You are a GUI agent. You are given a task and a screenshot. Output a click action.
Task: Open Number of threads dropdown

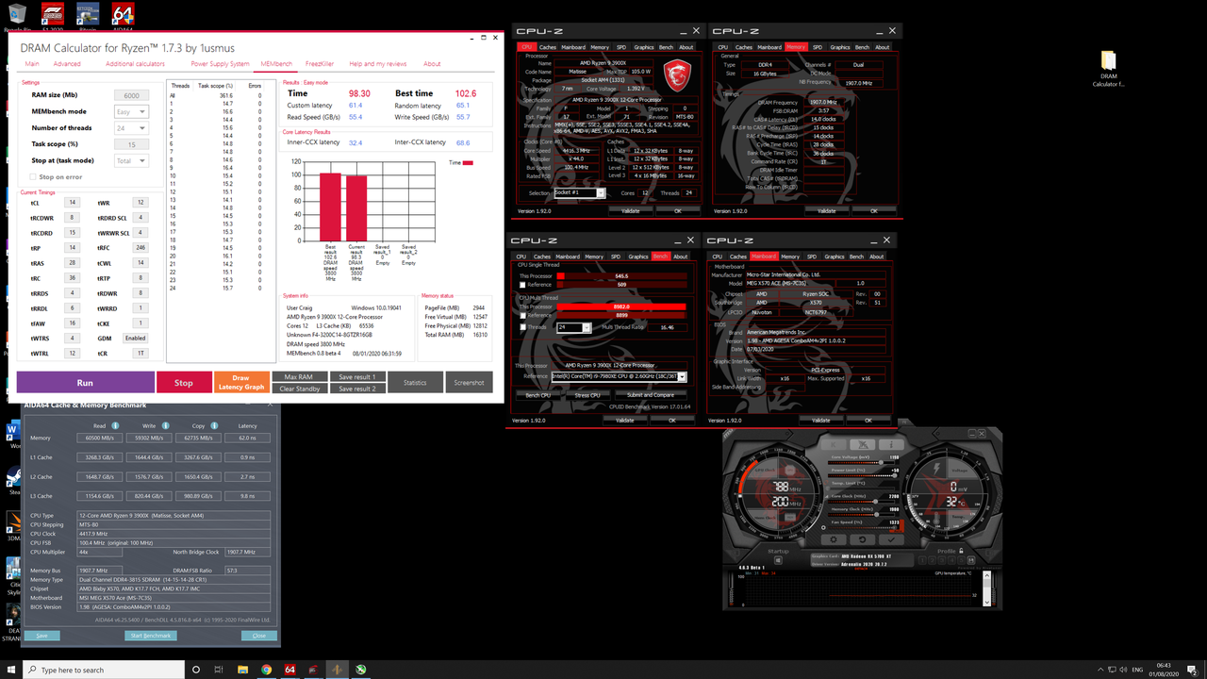[131, 127]
